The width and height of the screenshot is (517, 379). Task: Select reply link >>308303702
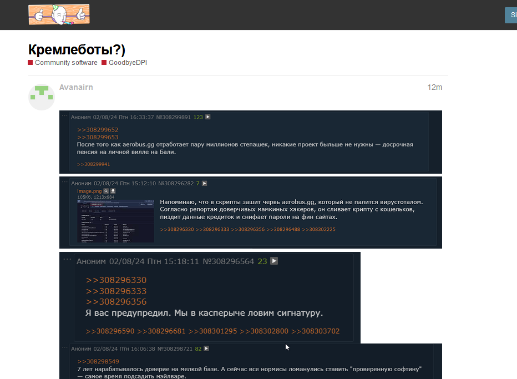tap(316, 331)
